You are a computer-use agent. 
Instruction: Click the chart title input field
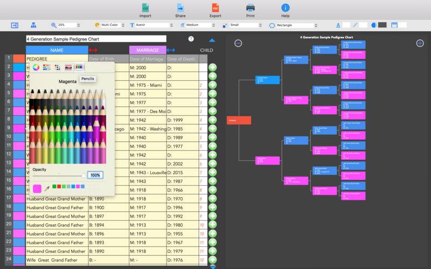(x=96, y=39)
